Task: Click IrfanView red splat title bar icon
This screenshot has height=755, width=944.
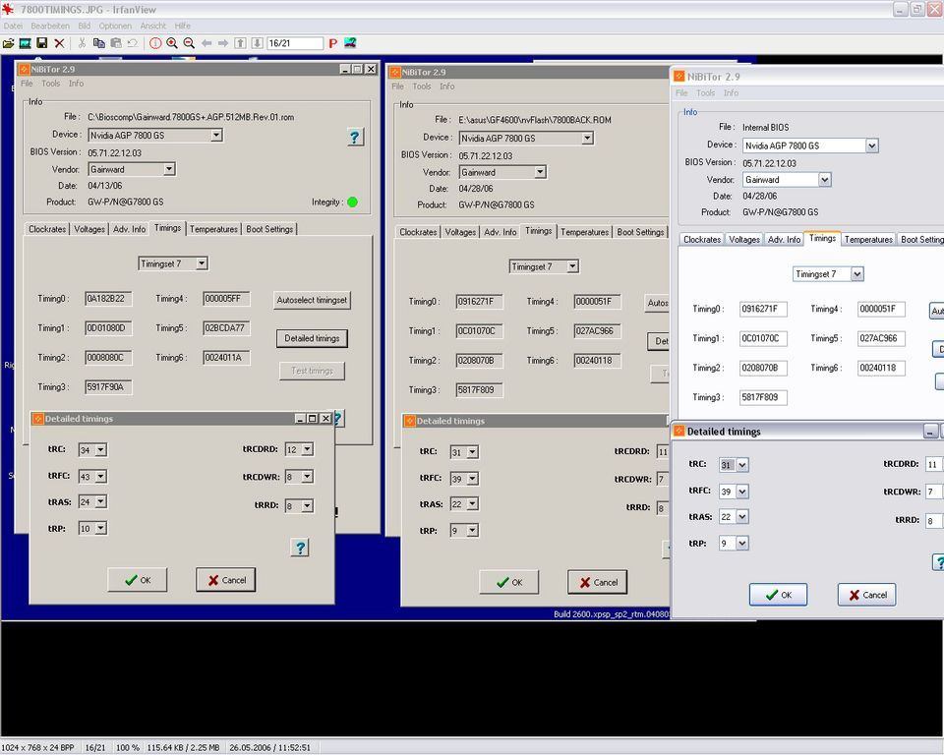Action: pos(8,9)
